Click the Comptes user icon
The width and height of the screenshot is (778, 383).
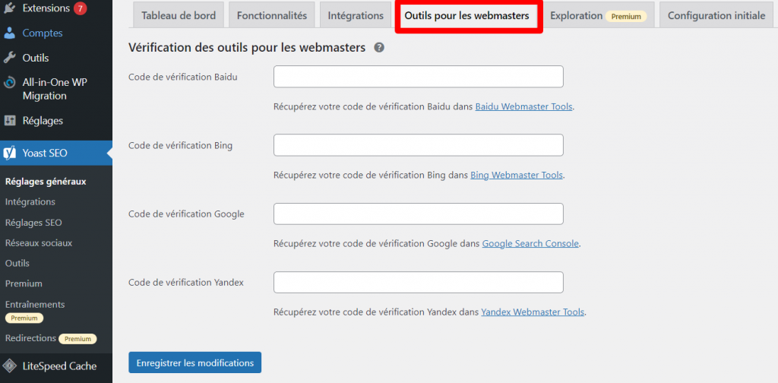coord(10,33)
